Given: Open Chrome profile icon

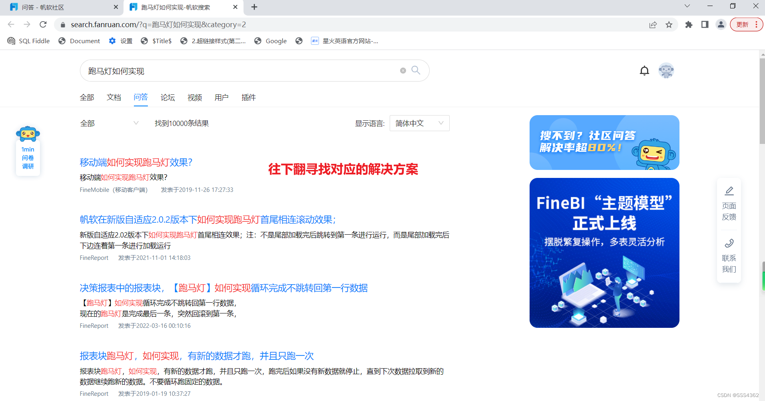Looking at the screenshot, I should click(x=721, y=25).
